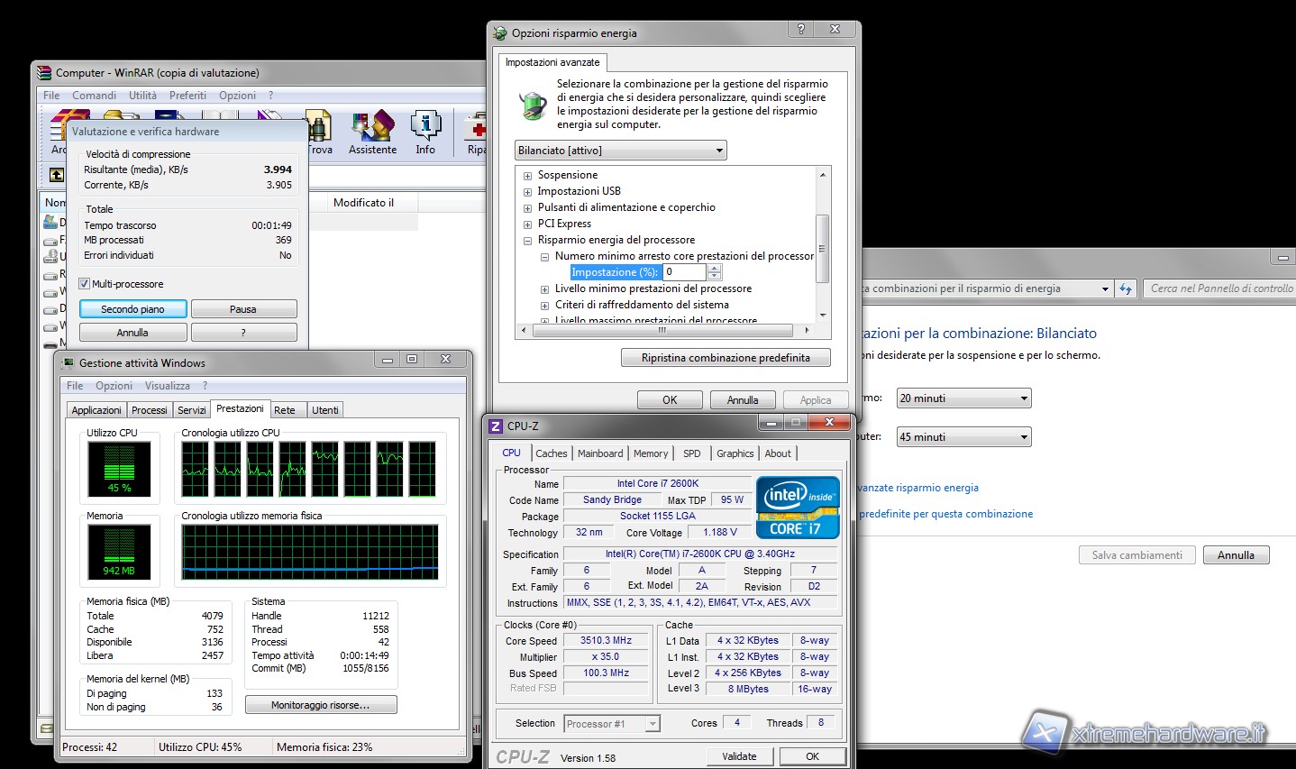Click the up-folder arrow icon in WinRAR
The width and height of the screenshot is (1296, 769).
pos(57,175)
